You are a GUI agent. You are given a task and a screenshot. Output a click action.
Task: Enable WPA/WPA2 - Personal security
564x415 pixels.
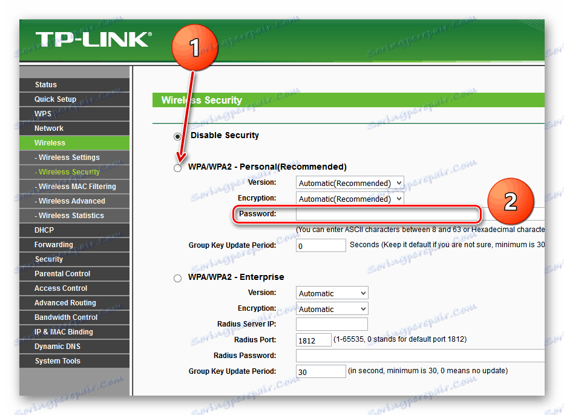point(177,167)
